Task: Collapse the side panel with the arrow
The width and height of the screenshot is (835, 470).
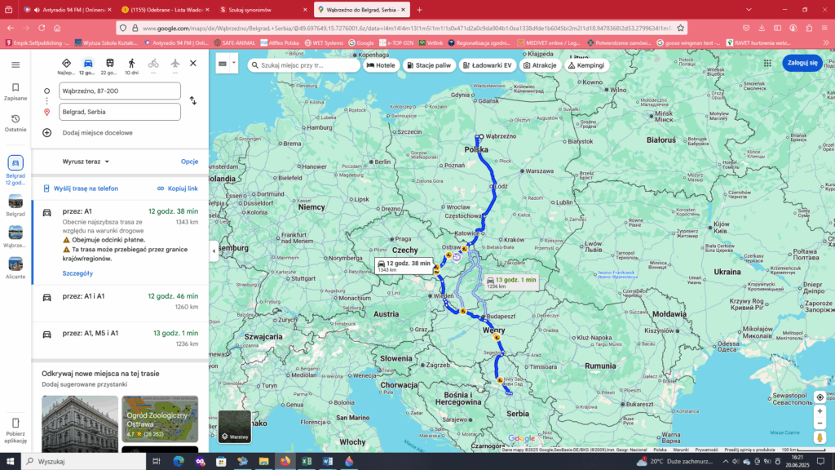Action: pyautogui.click(x=214, y=251)
